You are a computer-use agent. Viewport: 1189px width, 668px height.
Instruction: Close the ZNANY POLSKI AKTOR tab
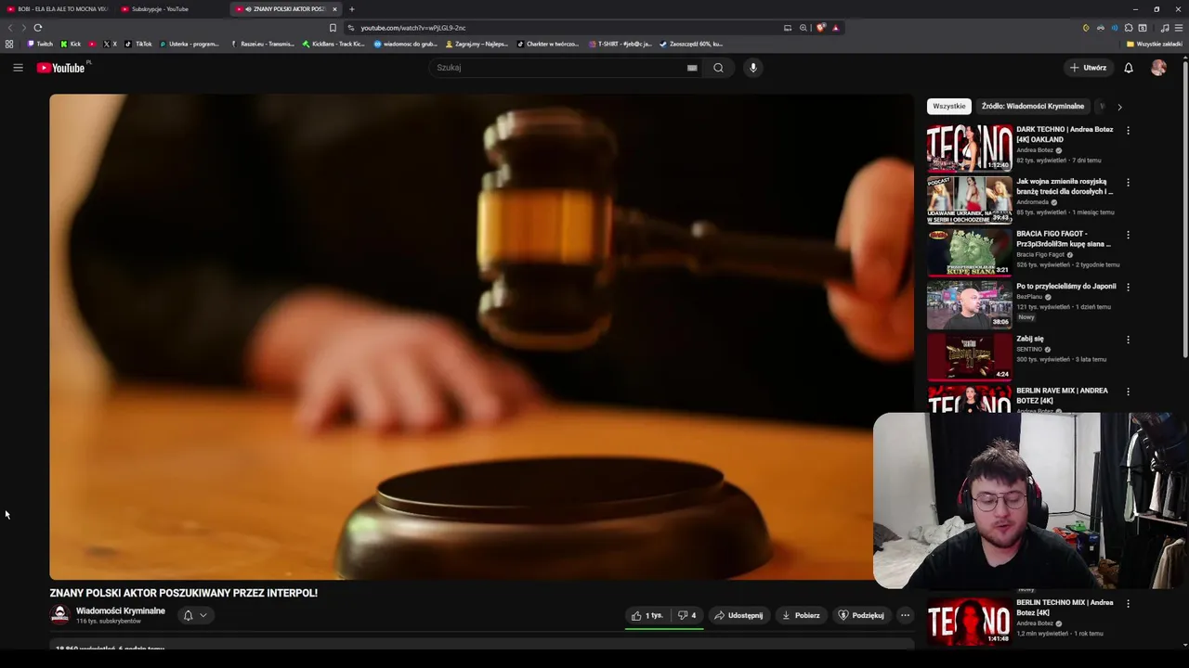coord(335,9)
